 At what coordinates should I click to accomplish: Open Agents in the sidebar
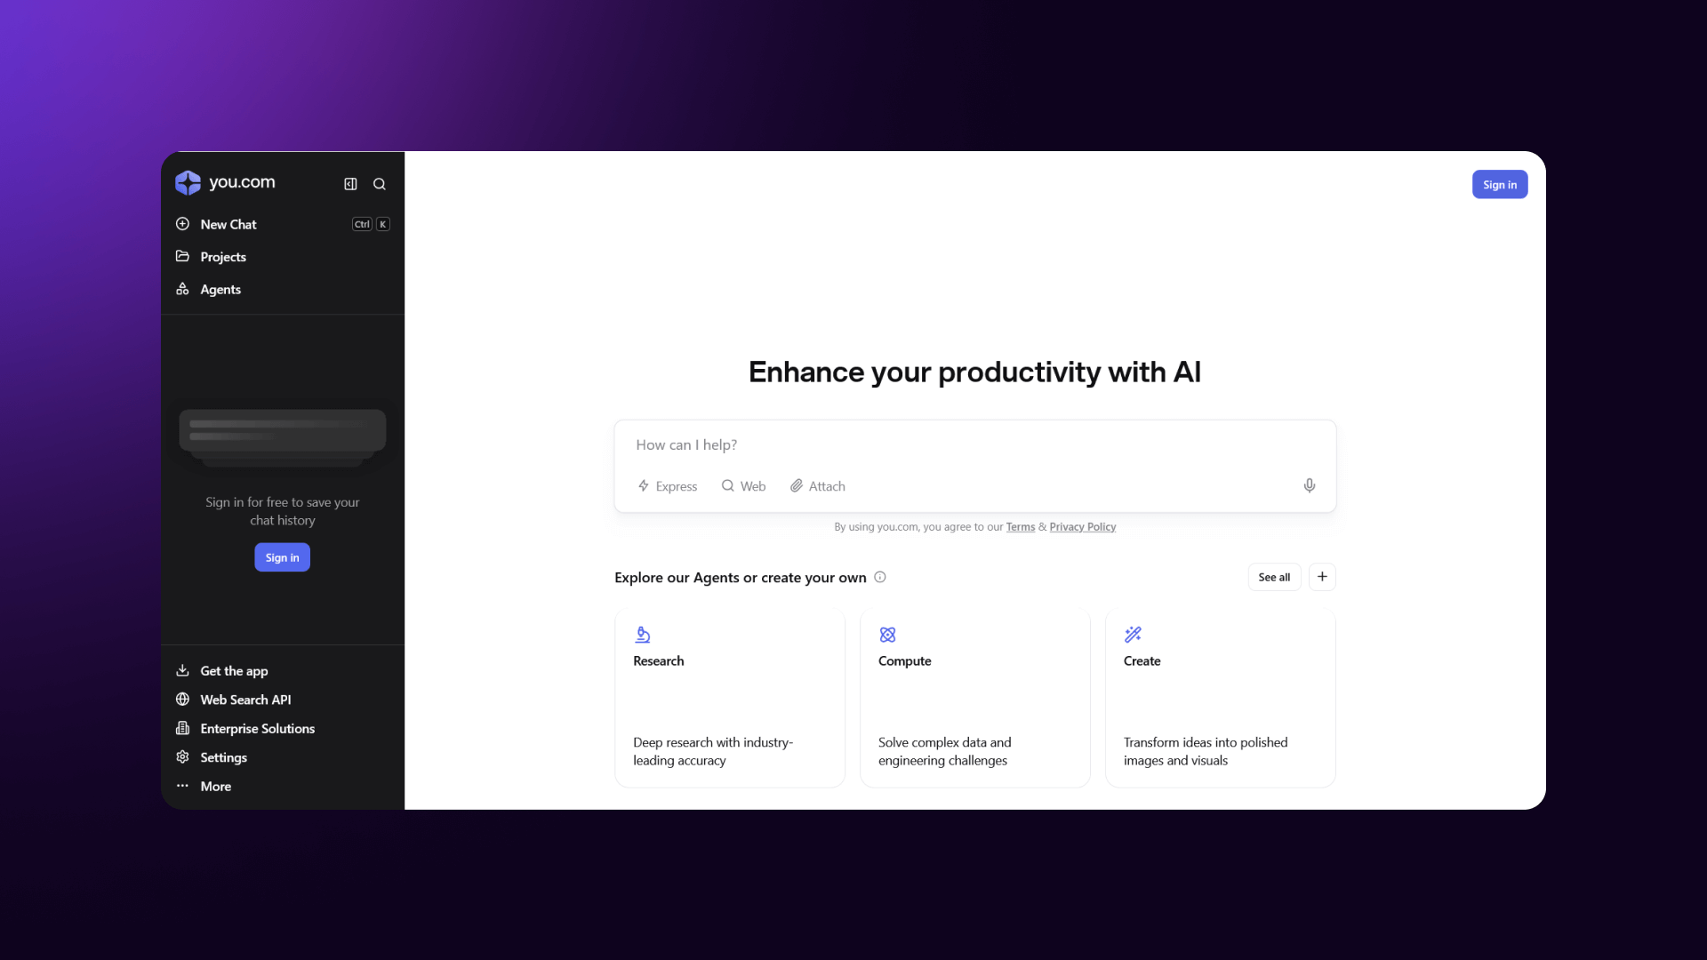click(x=220, y=290)
